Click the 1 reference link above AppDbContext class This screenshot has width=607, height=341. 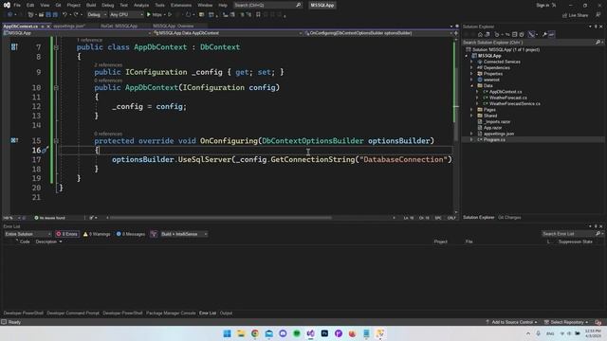(x=89, y=40)
